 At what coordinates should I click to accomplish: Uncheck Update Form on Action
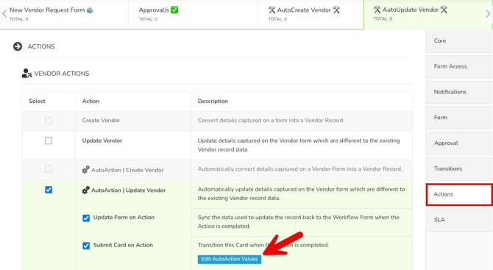(86, 218)
